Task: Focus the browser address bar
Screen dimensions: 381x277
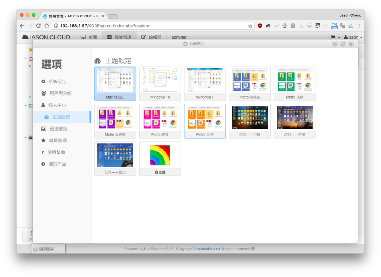Action: tap(153, 26)
